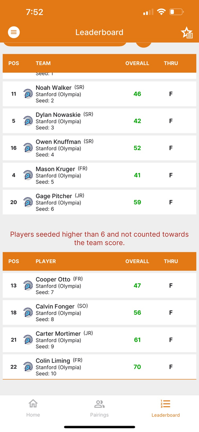Tap the OVERALL column header in team table
The height and width of the screenshot is (432, 199).
[137, 63]
